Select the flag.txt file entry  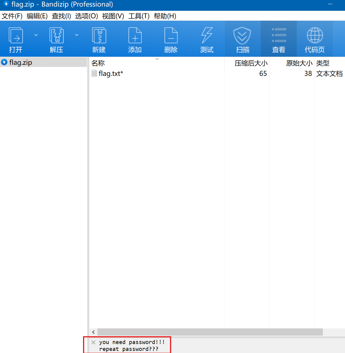[x=111, y=73]
